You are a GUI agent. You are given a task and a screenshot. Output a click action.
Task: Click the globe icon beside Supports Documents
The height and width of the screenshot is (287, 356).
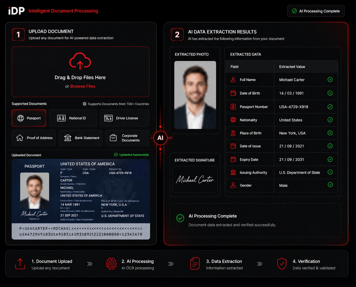tap(85, 104)
